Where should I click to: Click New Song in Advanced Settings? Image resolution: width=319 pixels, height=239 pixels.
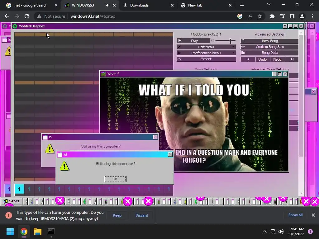click(269, 41)
